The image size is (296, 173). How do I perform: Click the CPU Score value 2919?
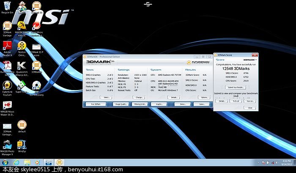[246, 81]
